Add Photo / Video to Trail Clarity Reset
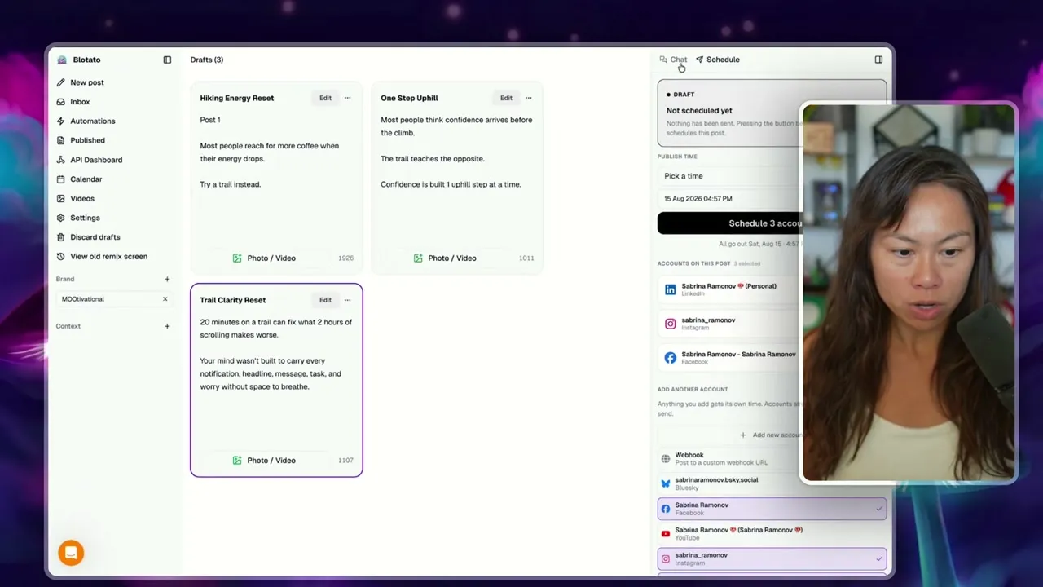Image resolution: width=1043 pixels, height=587 pixels. coord(264,460)
